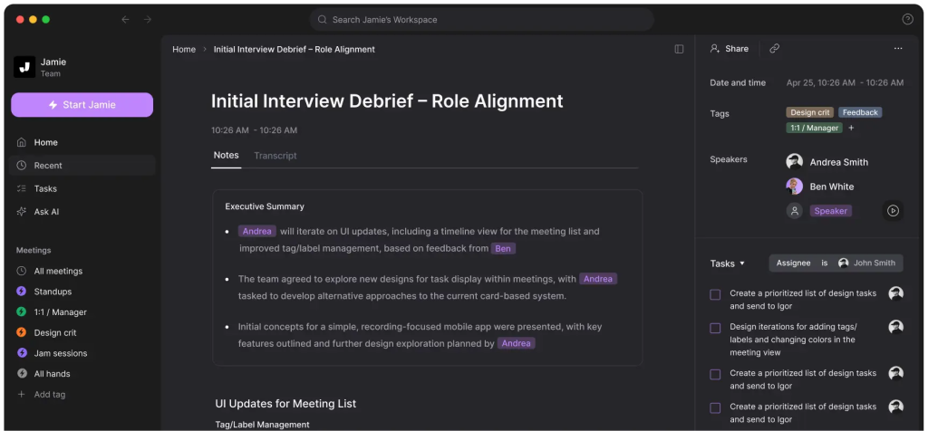Viewport: 928px width, 431px height.
Task: Switch to the Transcript tab
Action: tap(275, 156)
